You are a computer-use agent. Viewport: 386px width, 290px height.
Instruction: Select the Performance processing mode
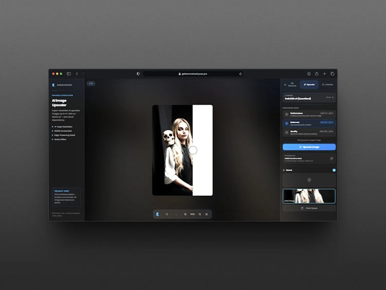coord(309,114)
